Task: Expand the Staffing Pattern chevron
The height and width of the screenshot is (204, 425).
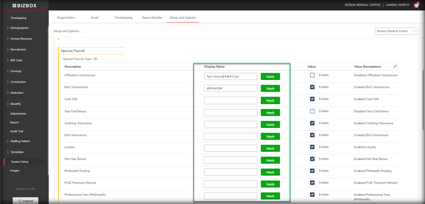Action: tap(8, 141)
